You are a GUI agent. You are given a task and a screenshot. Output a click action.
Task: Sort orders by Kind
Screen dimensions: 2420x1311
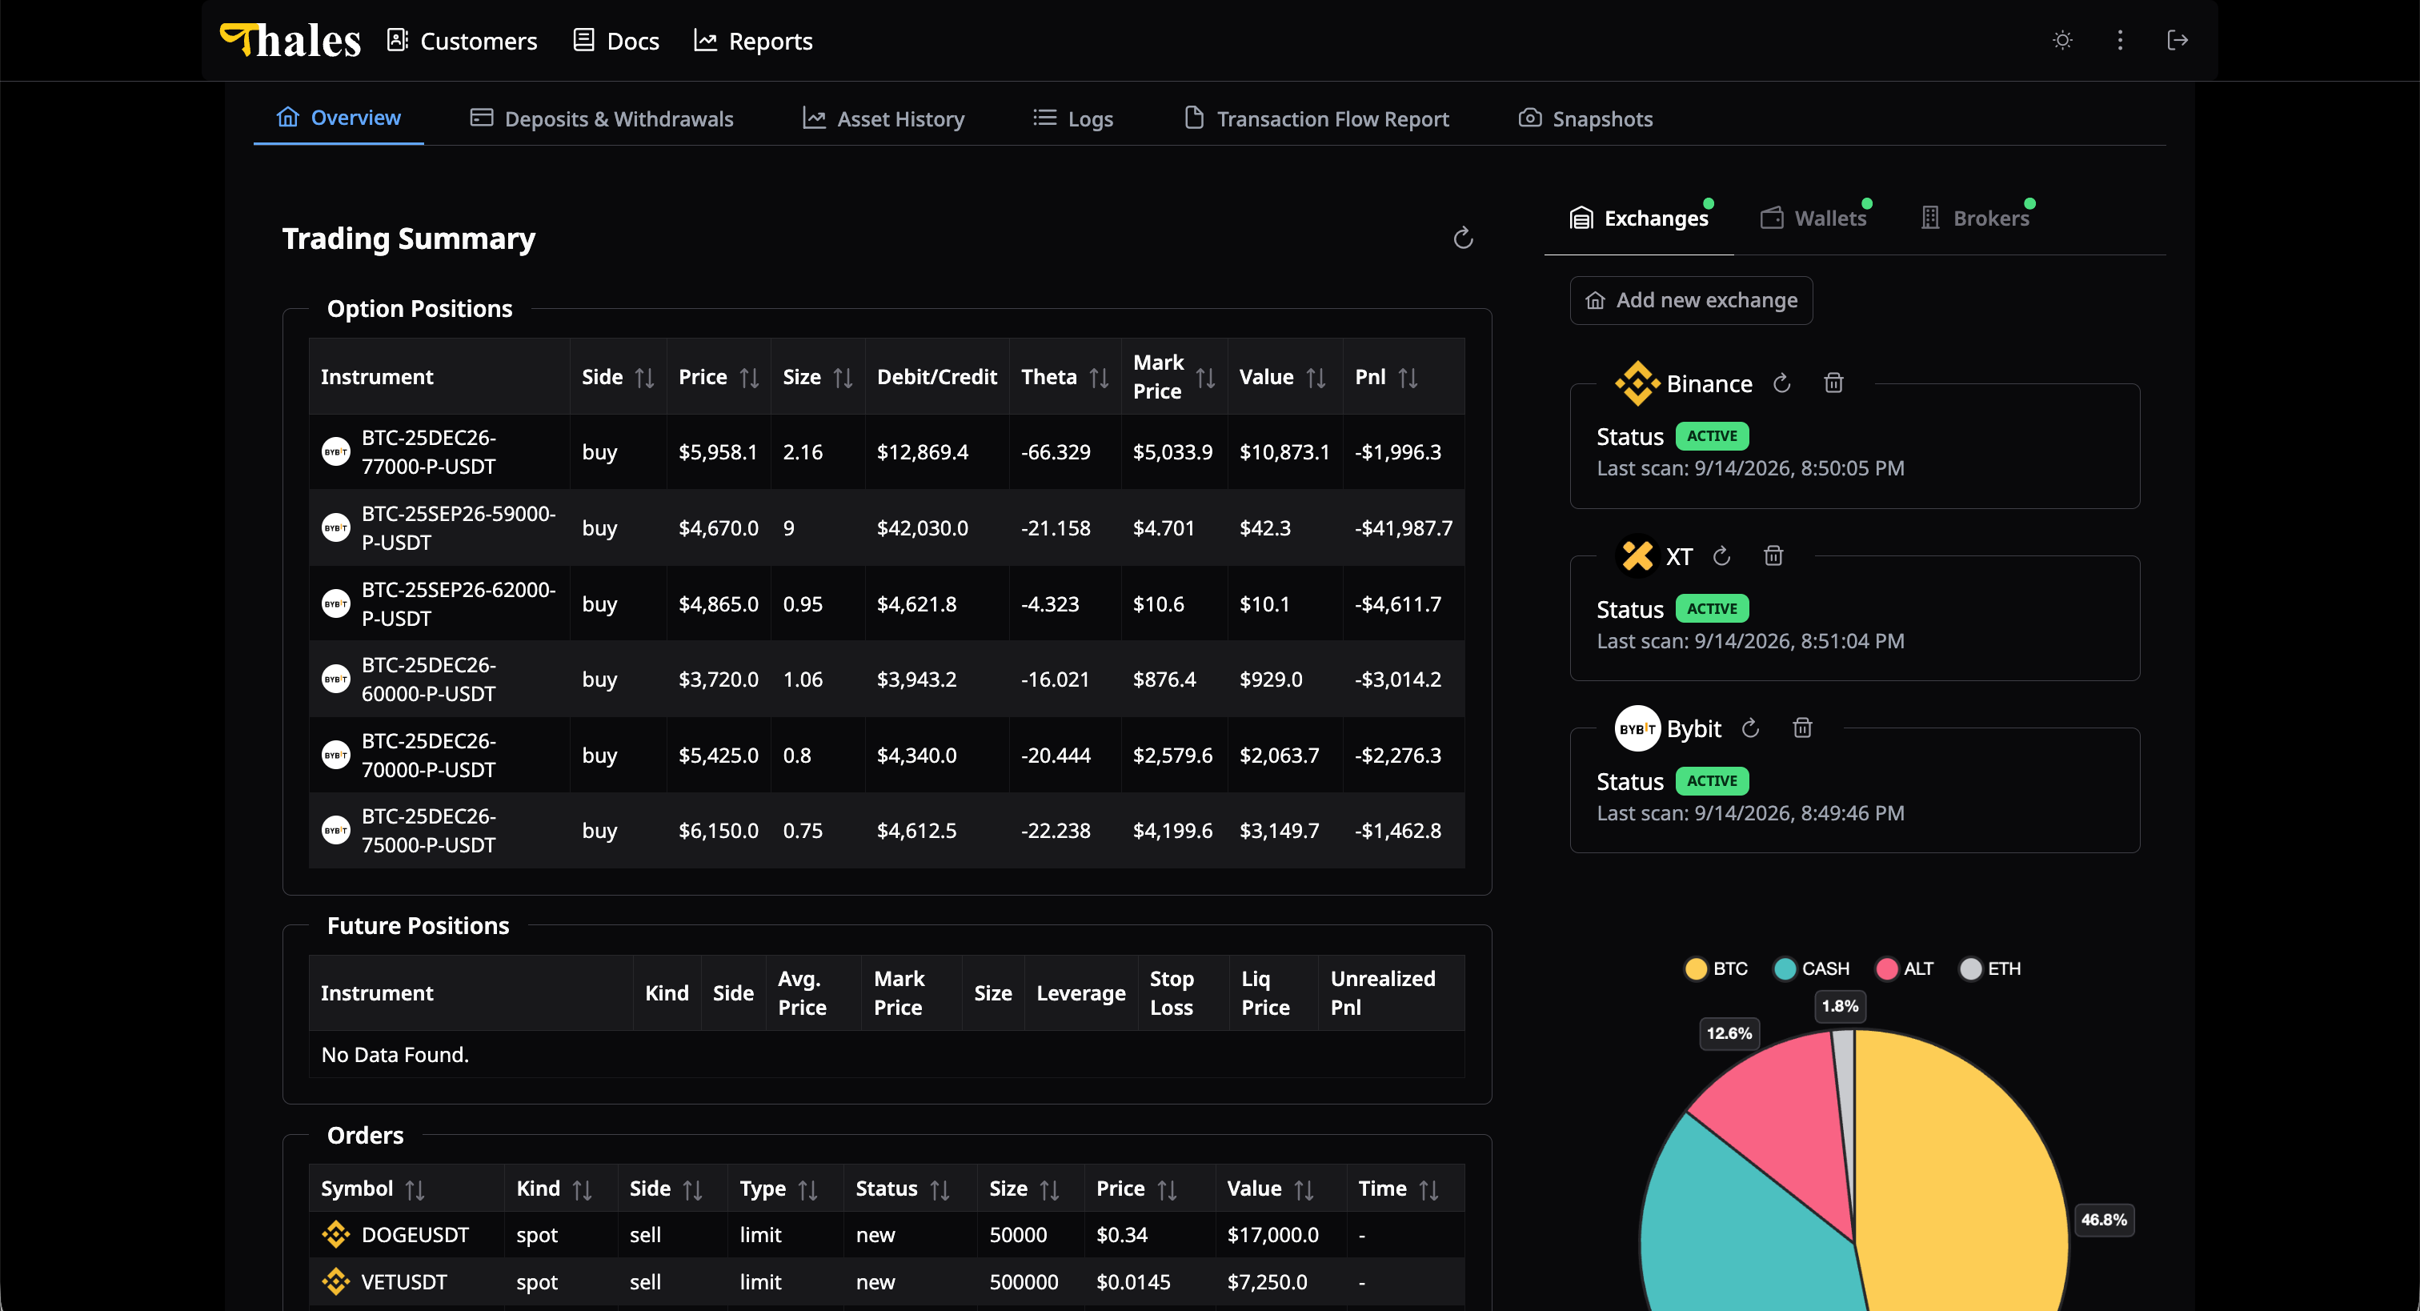582,1190
